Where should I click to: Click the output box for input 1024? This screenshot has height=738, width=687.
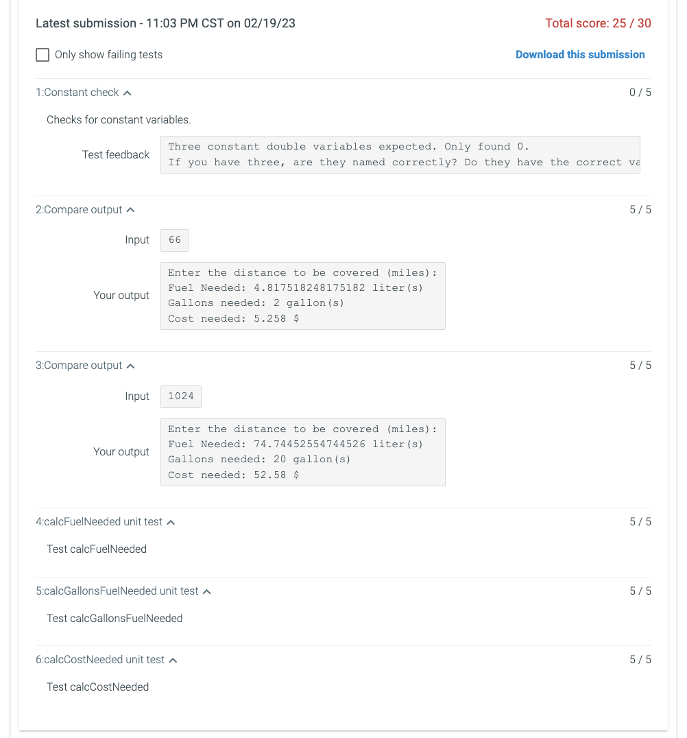click(302, 451)
